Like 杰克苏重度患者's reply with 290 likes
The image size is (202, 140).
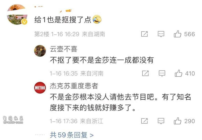178,121
